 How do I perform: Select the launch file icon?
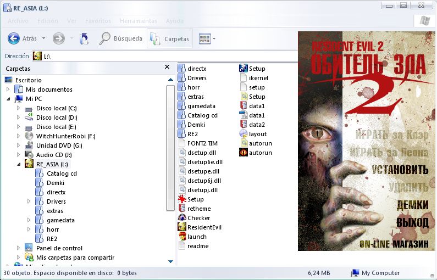tap(182, 237)
